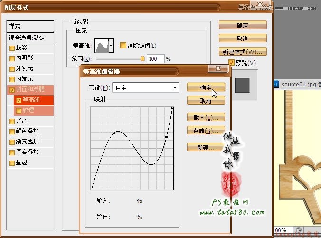Enable the 消除锯齿 anti-alias checkbox

[123, 45]
